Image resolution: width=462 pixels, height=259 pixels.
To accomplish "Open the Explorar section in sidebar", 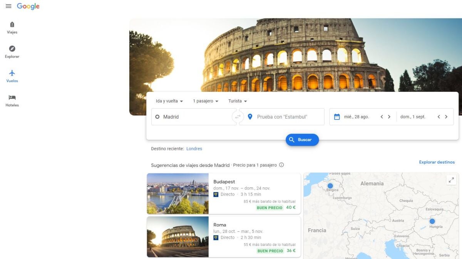I will (x=12, y=52).
